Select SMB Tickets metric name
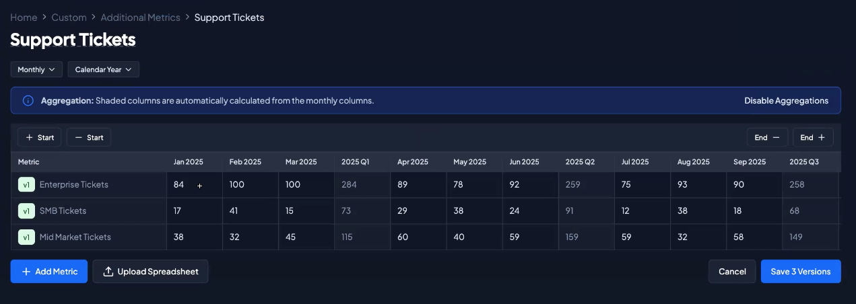The width and height of the screenshot is (856, 304). click(x=63, y=211)
